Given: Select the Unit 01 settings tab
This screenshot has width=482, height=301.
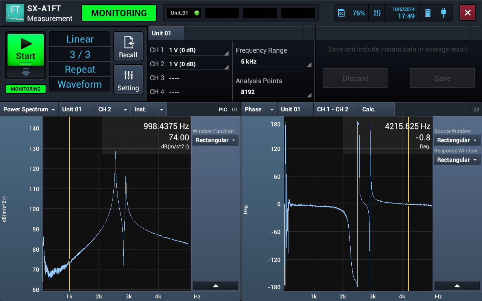Looking at the screenshot, I should coord(166,33).
